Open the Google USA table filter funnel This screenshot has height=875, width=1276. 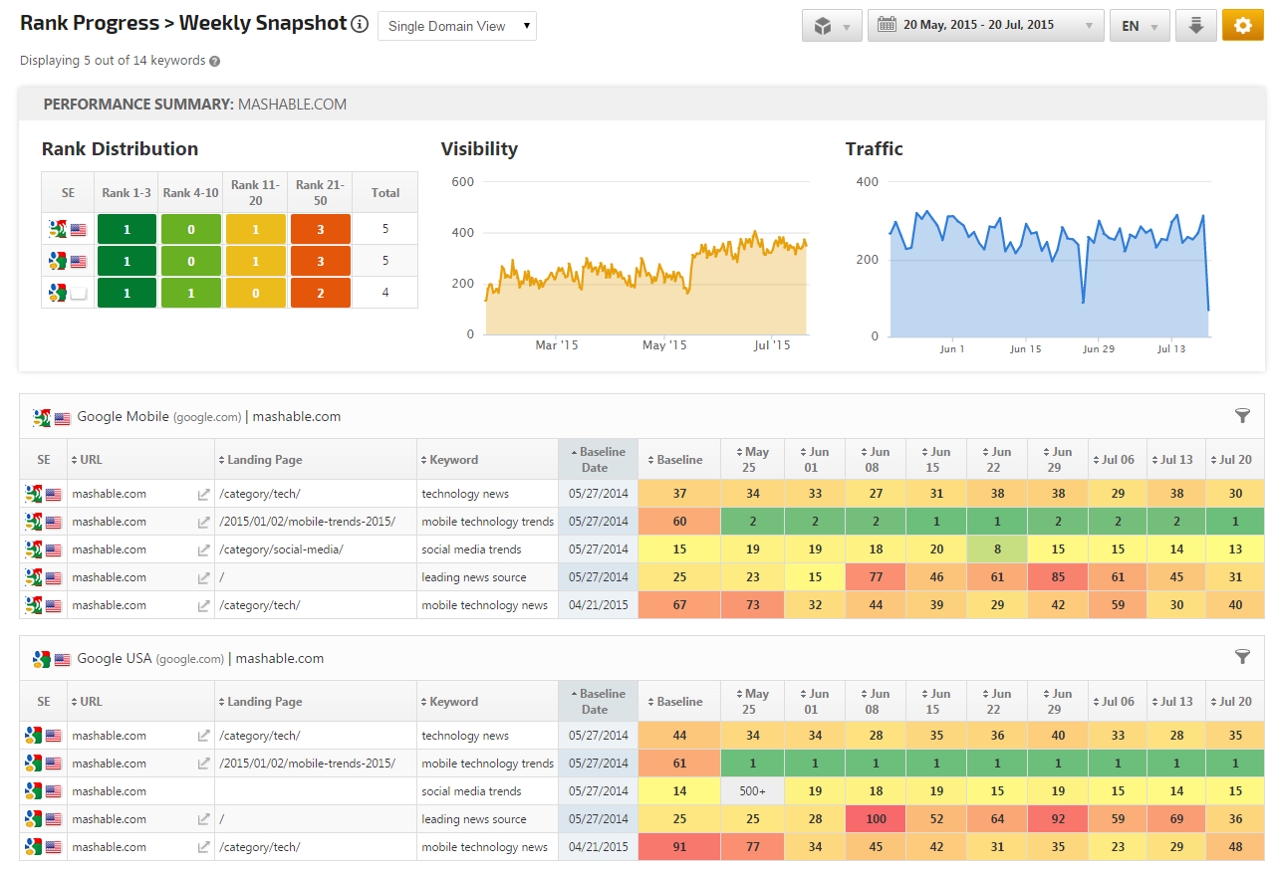pos(1242,657)
